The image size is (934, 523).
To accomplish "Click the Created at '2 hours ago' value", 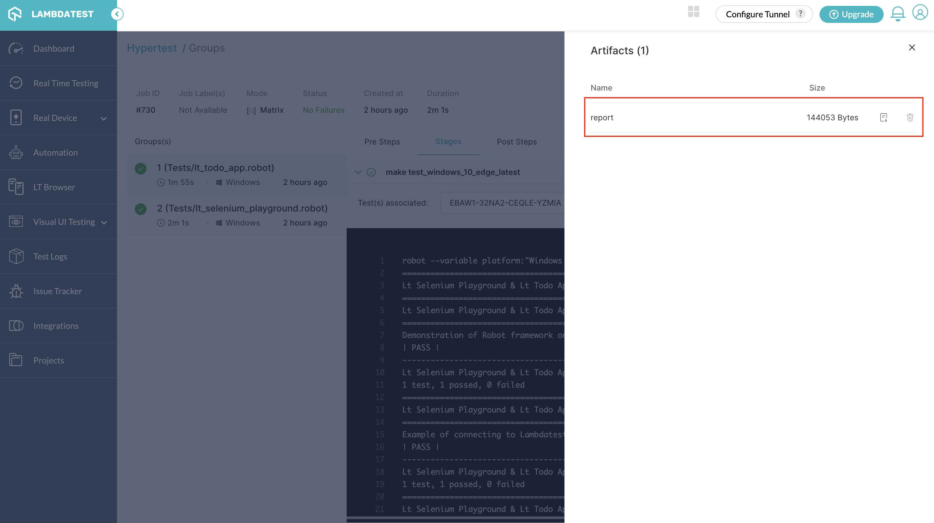I will 386,110.
